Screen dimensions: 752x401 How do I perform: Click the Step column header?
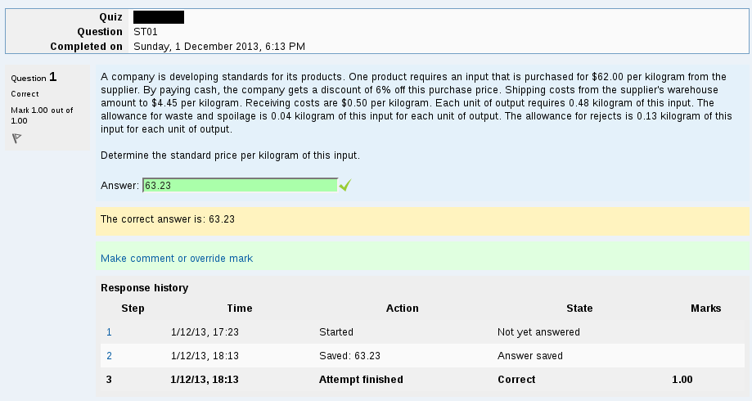(133, 309)
